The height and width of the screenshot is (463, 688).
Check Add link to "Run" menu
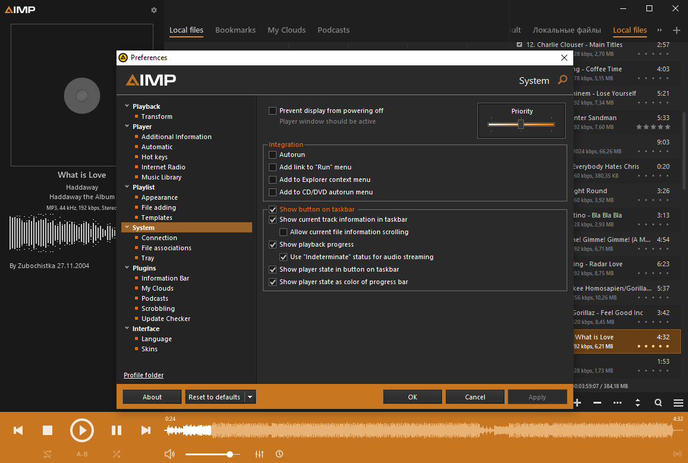(272, 167)
